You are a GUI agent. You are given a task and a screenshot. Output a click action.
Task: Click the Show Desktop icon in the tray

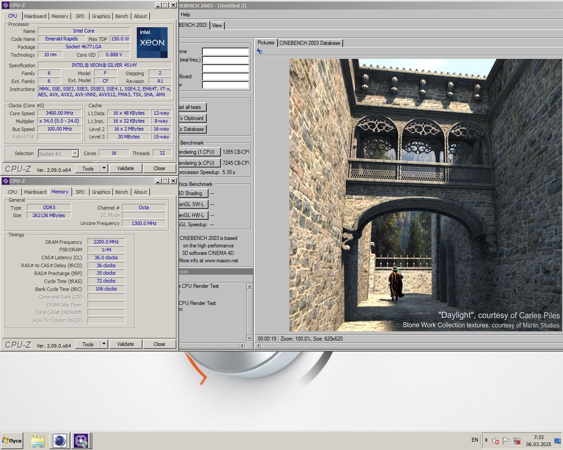click(x=558, y=440)
